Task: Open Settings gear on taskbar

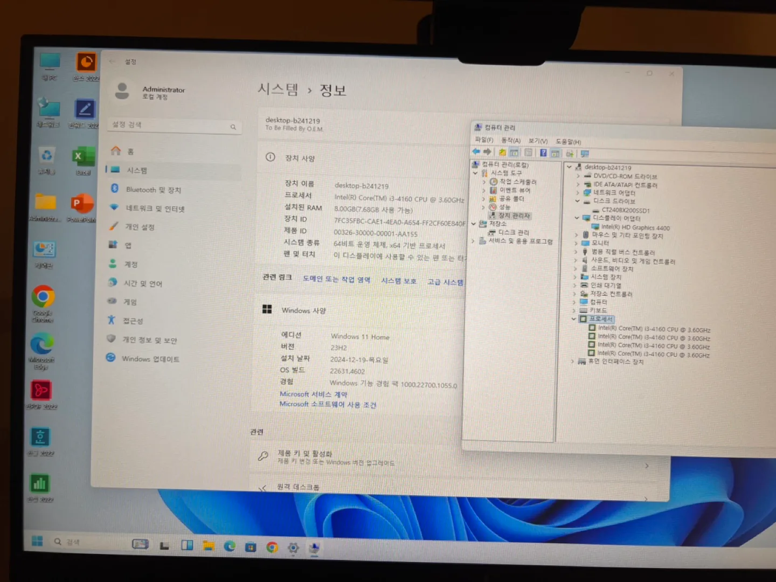Action: click(293, 548)
